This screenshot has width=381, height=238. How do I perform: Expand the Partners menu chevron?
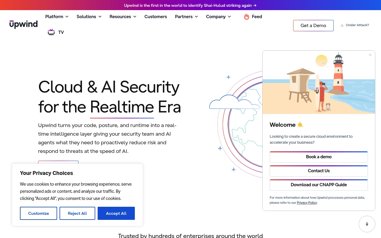point(196,17)
